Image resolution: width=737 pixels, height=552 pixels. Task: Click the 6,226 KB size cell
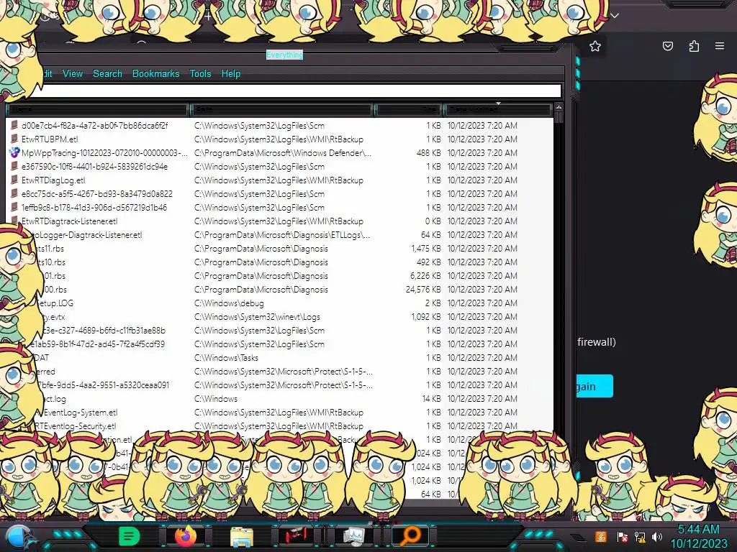coord(425,276)
